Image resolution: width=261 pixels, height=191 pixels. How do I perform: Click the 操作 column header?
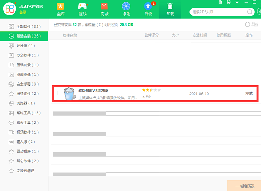(249, 35)
